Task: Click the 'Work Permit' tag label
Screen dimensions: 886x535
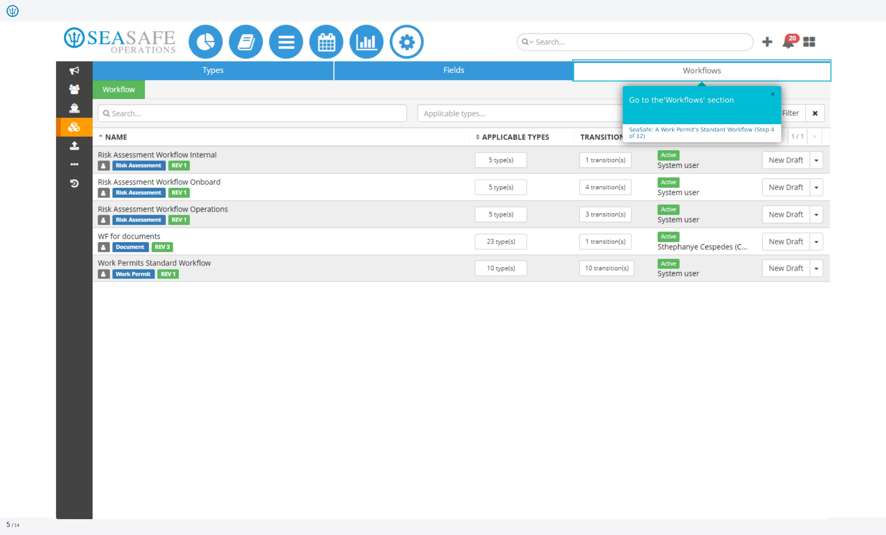Action: coord(133,274)
